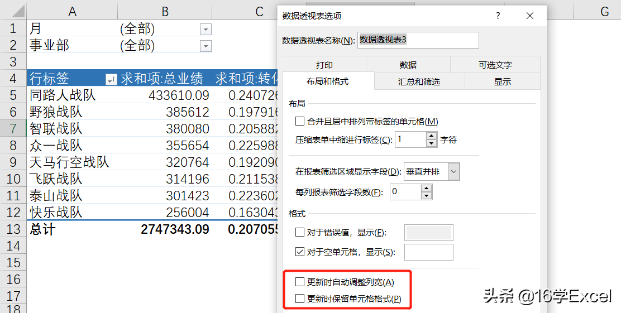Screen dimensions: 621x313
Task: Enable 更新时自动调整列宽 checkbox
Action: tap(300, 282)
